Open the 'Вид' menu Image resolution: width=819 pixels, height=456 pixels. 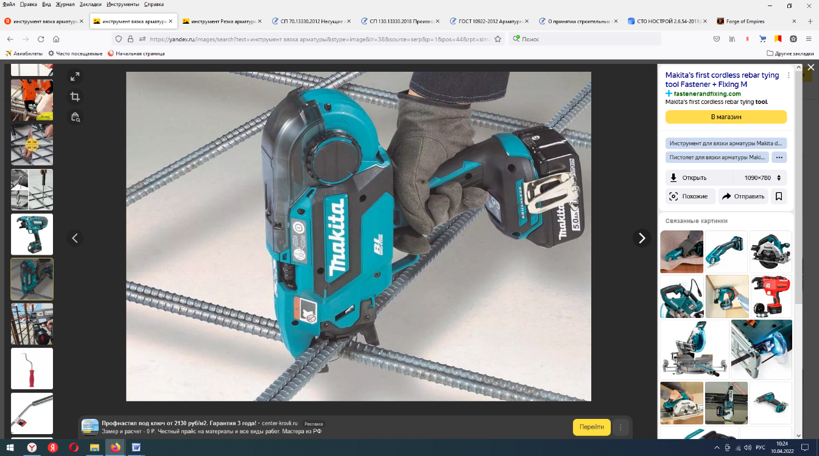click(47, 4)
